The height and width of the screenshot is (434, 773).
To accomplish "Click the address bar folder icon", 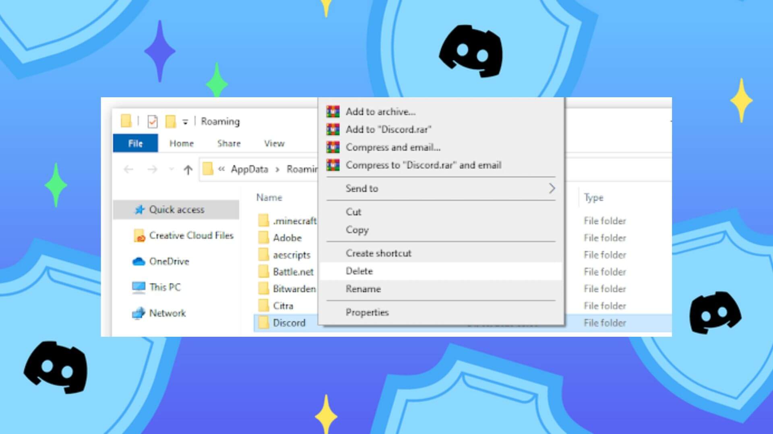I will (x=208, y=169).
